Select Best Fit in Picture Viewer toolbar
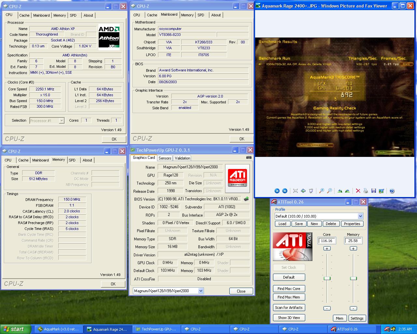Viewport: 417px width, 334px height. pos(295,191)
